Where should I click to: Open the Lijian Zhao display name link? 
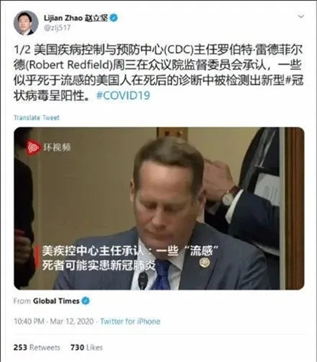[76, 18]
